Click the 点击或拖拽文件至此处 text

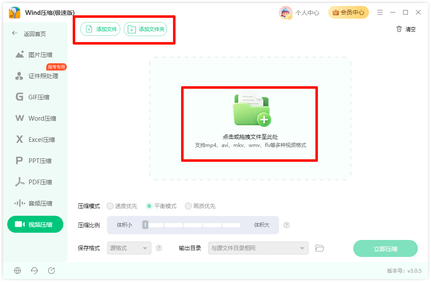pyautogui.click(x=250, y=137)
